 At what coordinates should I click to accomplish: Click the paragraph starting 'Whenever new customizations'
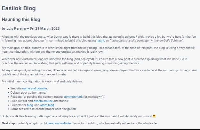[x=94, y=61]
